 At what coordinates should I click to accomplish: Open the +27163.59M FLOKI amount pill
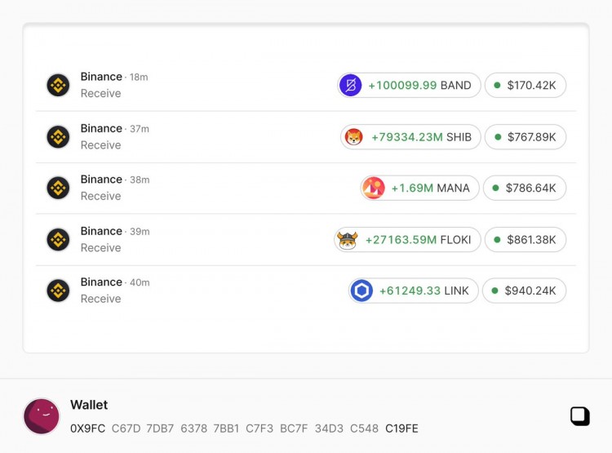click(407, 240)
